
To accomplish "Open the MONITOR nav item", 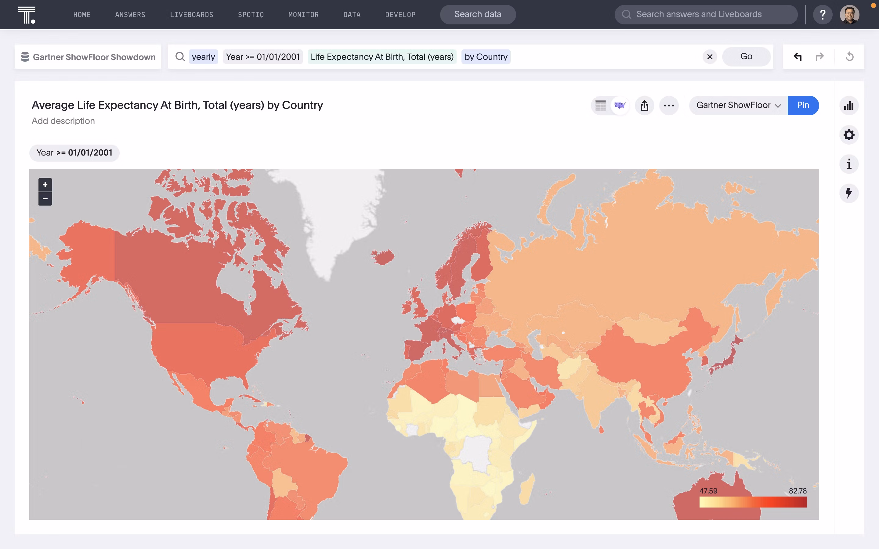I will click(x=303, y=15).
